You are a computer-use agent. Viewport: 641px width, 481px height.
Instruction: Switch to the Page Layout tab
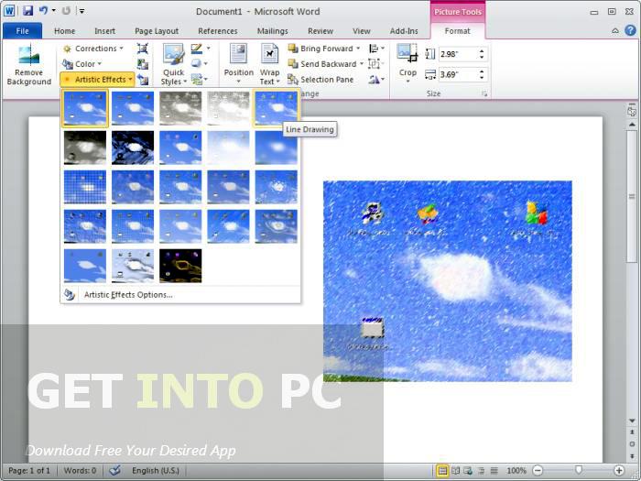[157, 31]
